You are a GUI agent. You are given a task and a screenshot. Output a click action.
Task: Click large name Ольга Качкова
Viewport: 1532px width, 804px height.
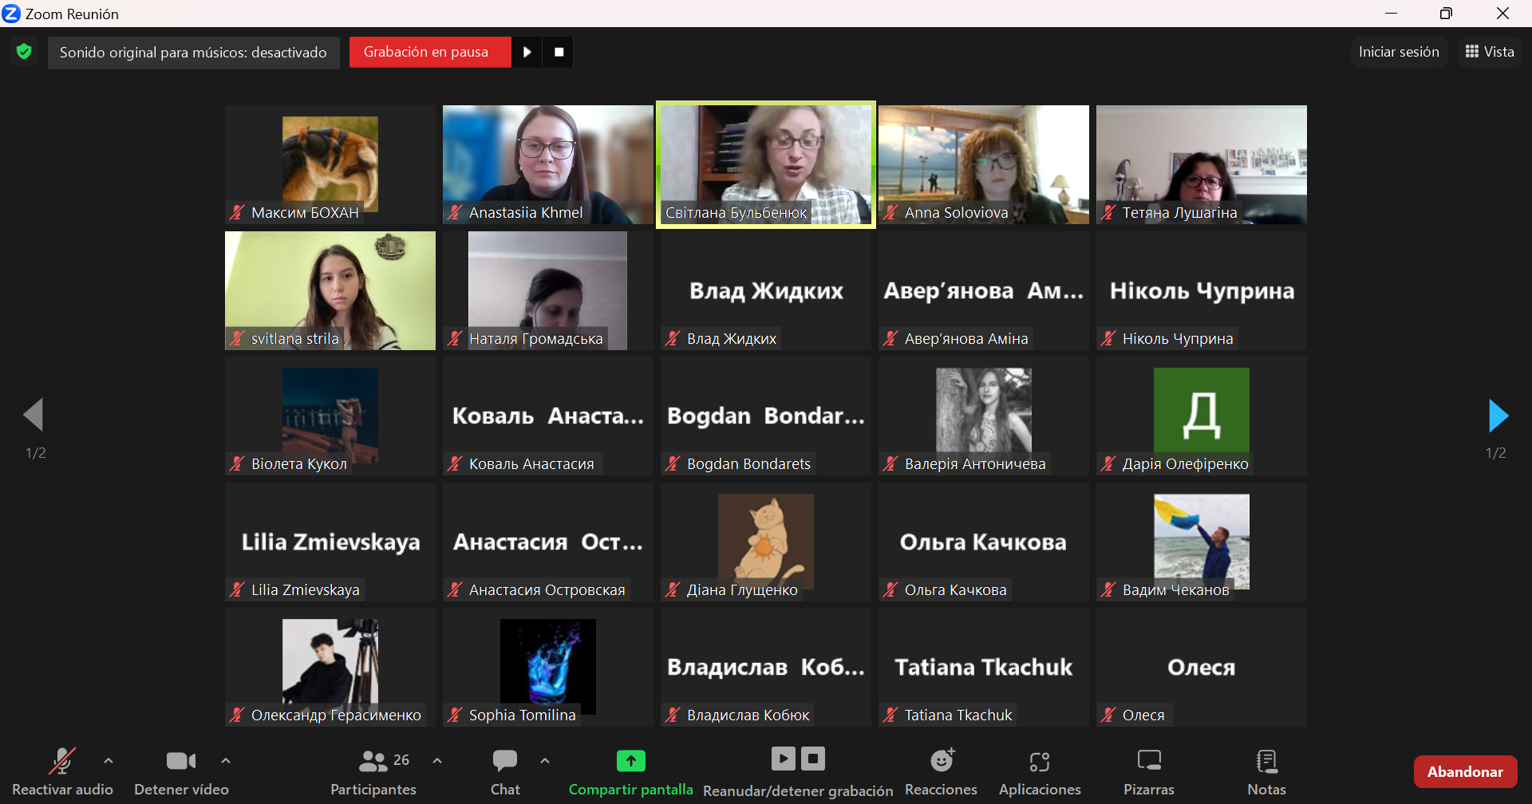983,542
